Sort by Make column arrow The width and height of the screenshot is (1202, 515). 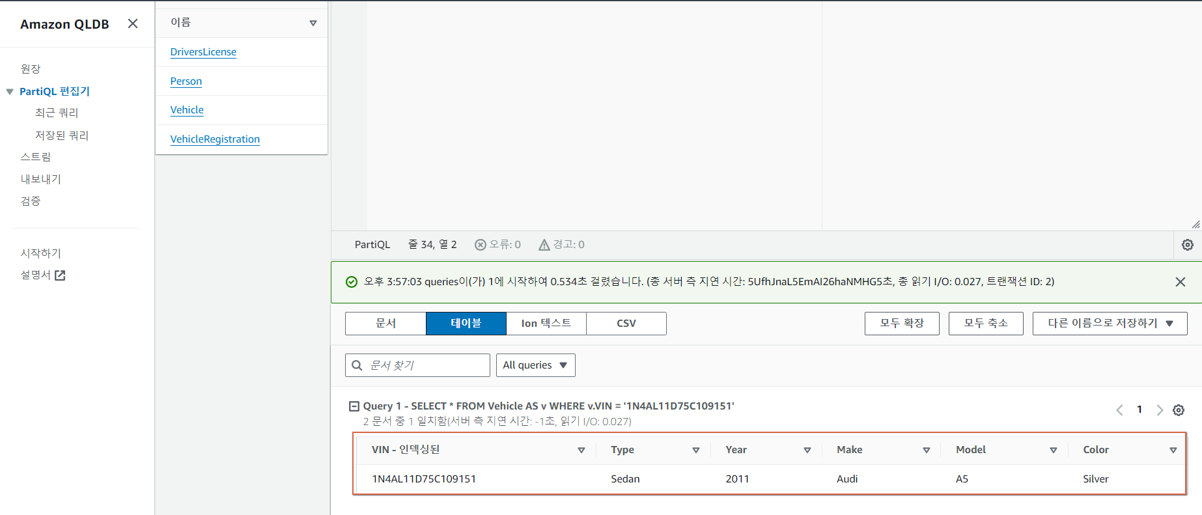point(927,451)
